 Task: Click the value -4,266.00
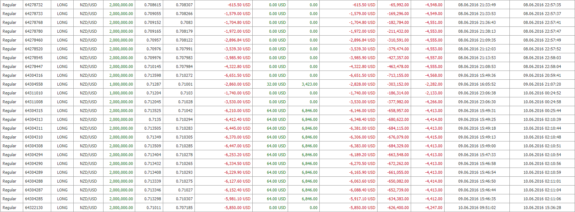(x=434, y=102)
